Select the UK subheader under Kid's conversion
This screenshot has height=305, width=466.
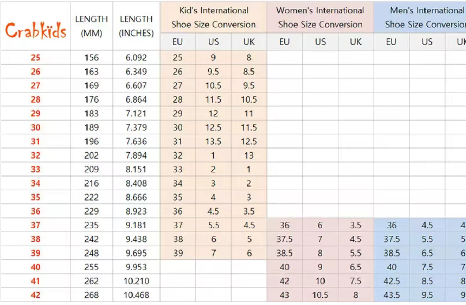[249, 42]
